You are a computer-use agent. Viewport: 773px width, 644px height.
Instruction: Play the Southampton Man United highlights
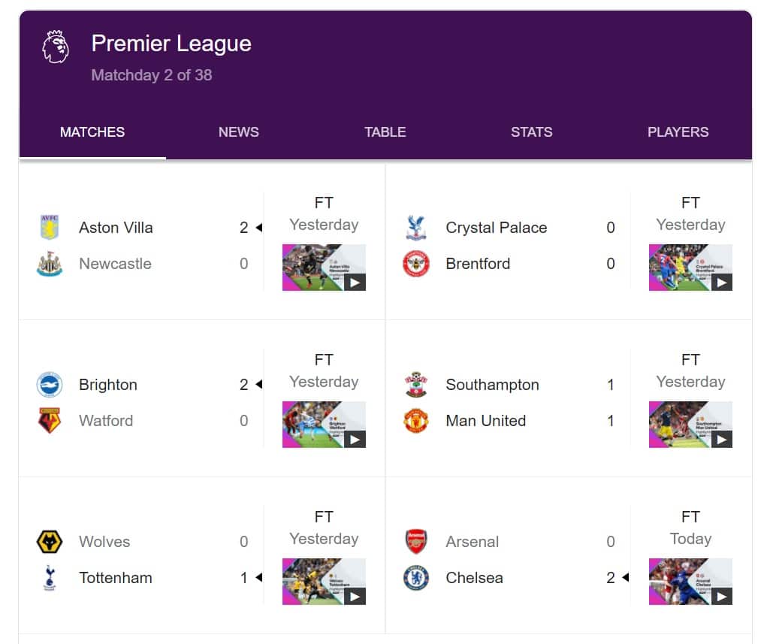click(690, 425)
